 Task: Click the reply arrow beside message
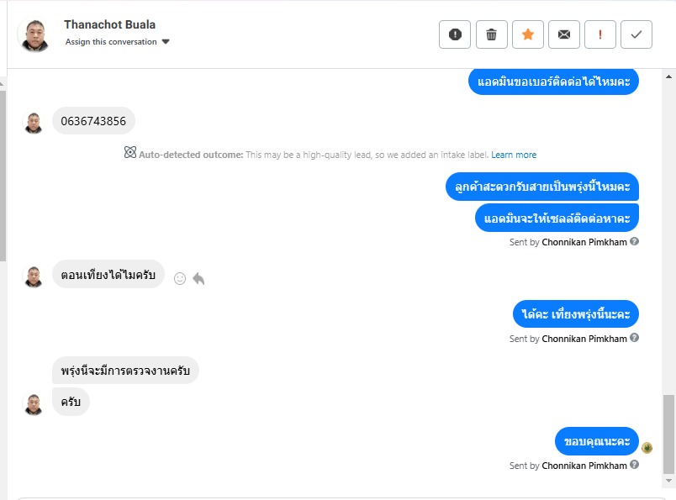point(198,278)
